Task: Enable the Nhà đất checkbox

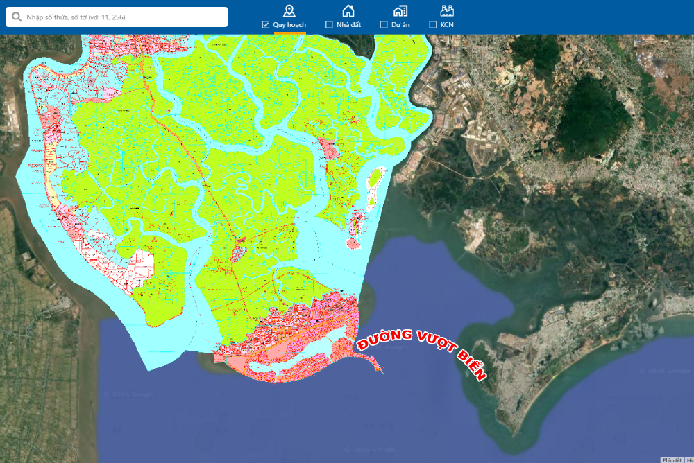Action: coord(329,25)
